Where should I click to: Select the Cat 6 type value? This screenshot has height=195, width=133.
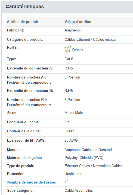pyautogui.click(x=69, y=59)
